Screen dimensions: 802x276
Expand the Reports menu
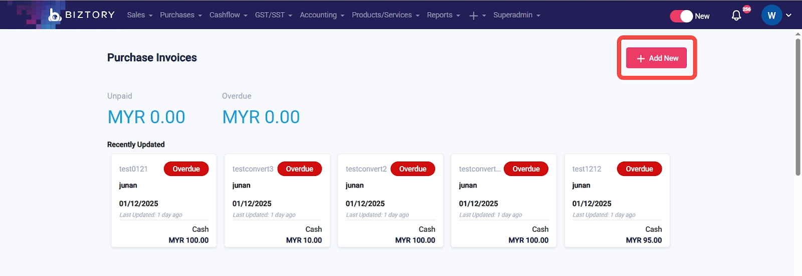tap(444, 15)
